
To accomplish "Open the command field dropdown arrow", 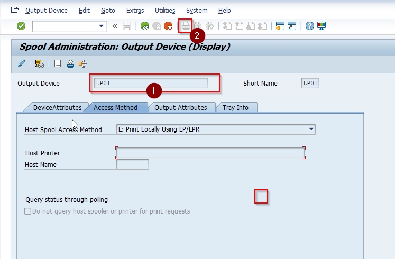I will 102,26.
